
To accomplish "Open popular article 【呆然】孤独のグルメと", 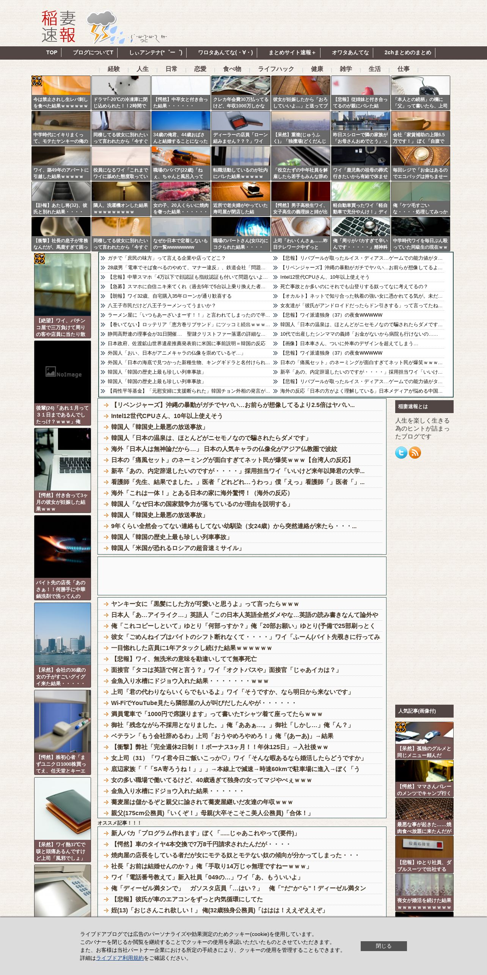I will click(x=424, y=741).
